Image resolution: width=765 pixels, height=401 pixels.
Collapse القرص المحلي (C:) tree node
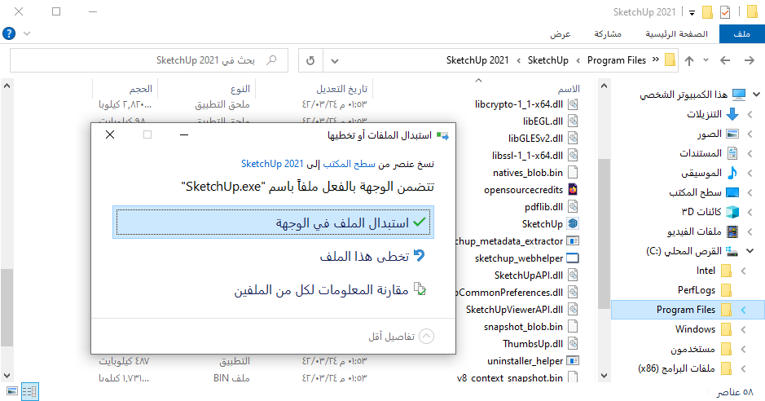pyautogui.click(x=750, y=251)
